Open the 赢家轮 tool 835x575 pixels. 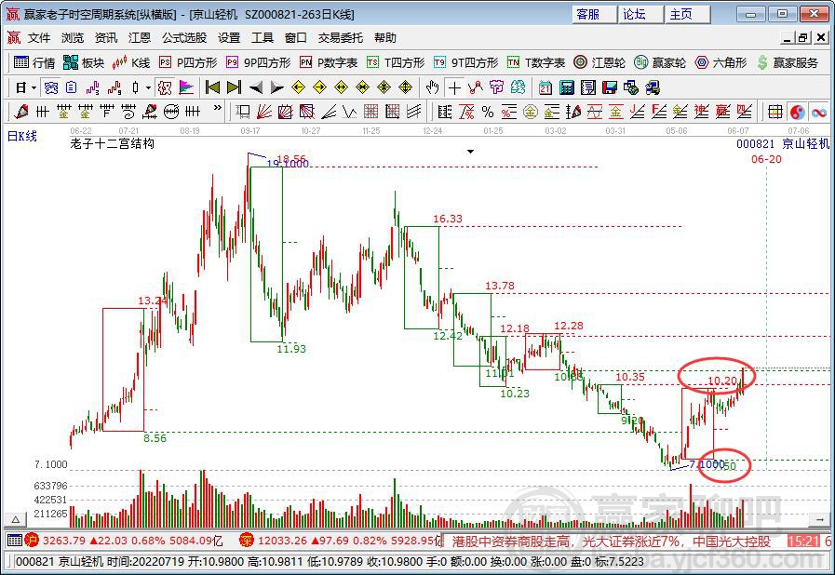click(x=660, y=63)
